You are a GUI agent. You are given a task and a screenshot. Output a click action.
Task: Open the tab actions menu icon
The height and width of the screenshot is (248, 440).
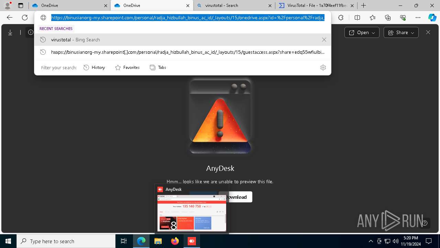(21, 6)
